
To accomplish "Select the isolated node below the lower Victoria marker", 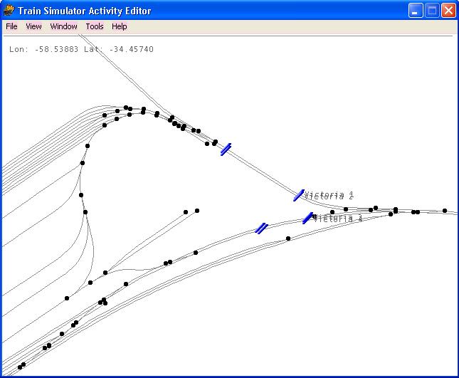I will [x=288, y=238].
